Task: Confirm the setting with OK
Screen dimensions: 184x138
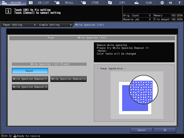Action: 165,130
